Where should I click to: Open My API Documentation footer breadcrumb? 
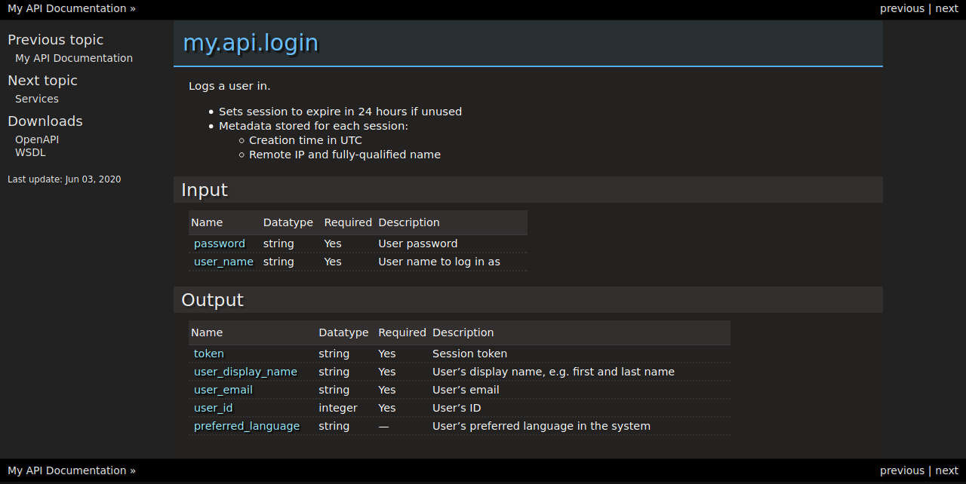click(x=66, y=470)
